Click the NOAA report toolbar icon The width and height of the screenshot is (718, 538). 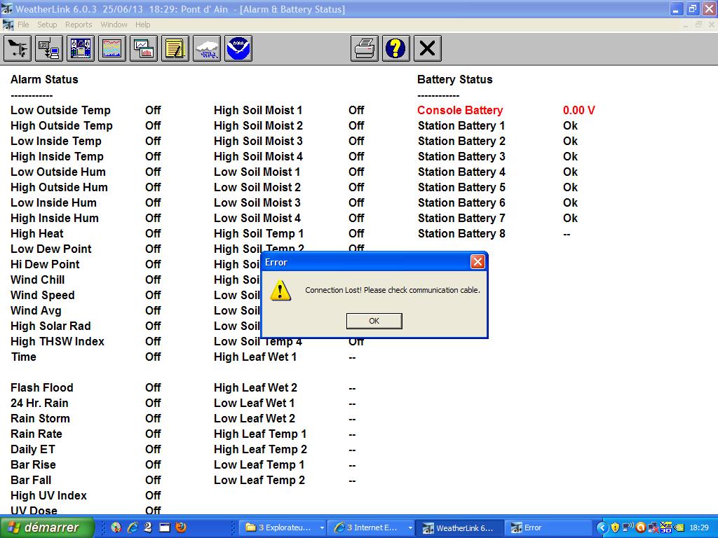click(238, 48)
